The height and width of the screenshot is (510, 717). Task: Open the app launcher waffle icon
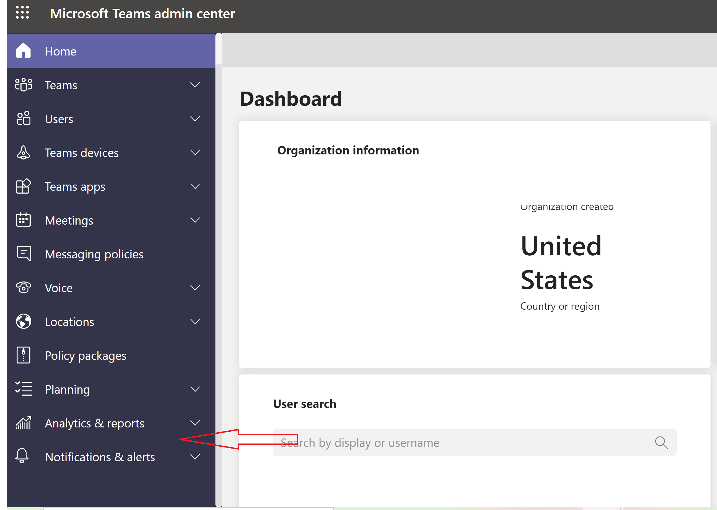[22, 13]
